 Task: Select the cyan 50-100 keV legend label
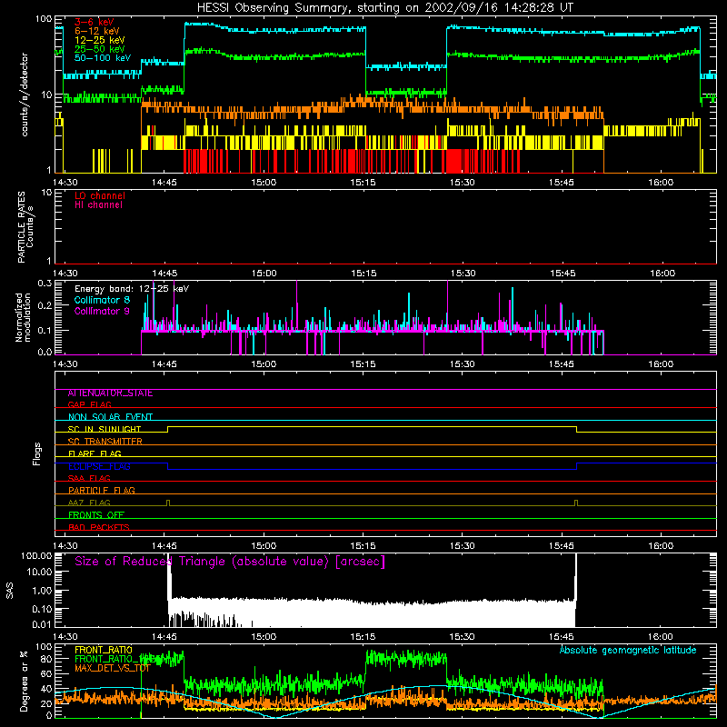(x=103, y=58)
